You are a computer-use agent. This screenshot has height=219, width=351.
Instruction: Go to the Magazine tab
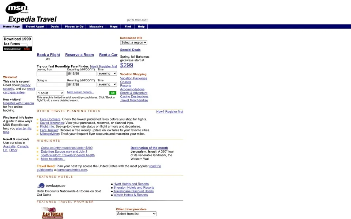point(96,27)
